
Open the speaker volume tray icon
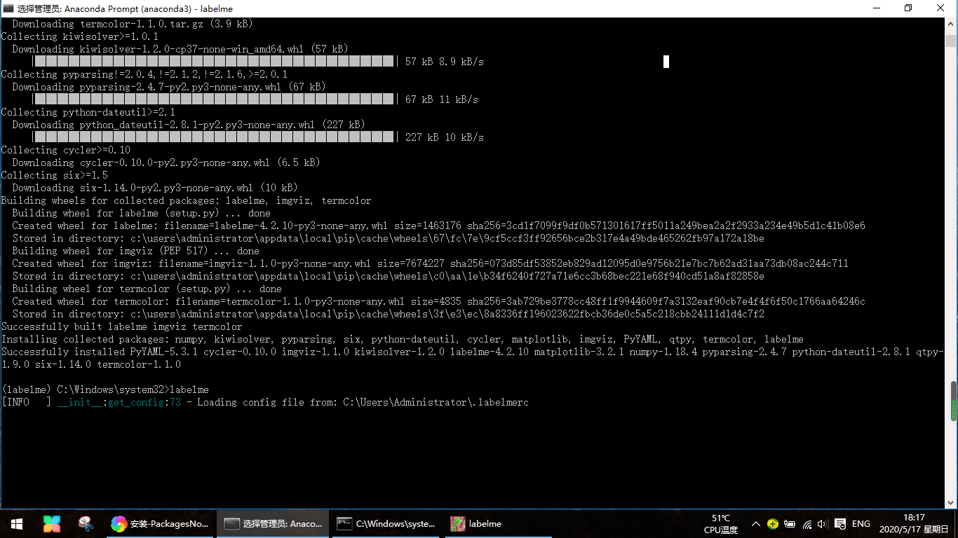tap(823, 524)
